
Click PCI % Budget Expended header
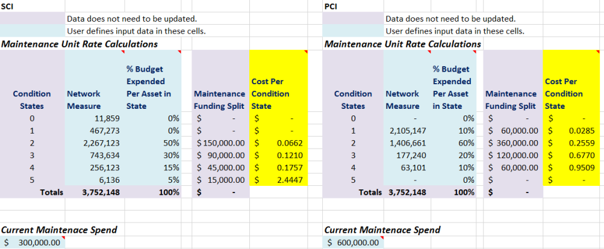454,81
